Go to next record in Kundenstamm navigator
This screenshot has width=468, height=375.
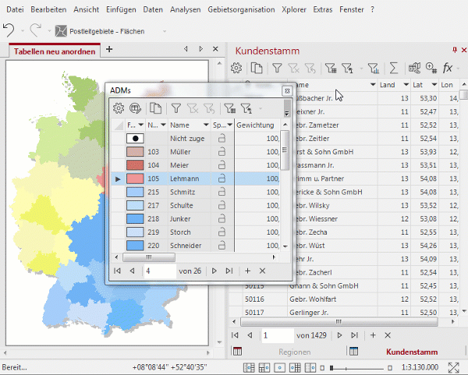point(339,335)
